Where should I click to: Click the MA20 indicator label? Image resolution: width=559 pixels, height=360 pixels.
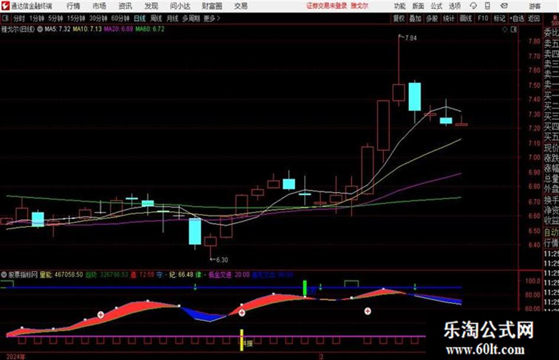click(118, 29)
